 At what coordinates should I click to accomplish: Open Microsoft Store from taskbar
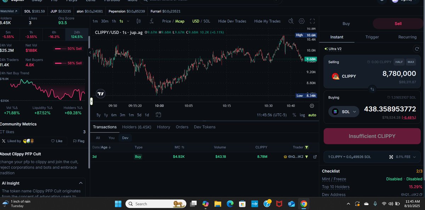242,204
